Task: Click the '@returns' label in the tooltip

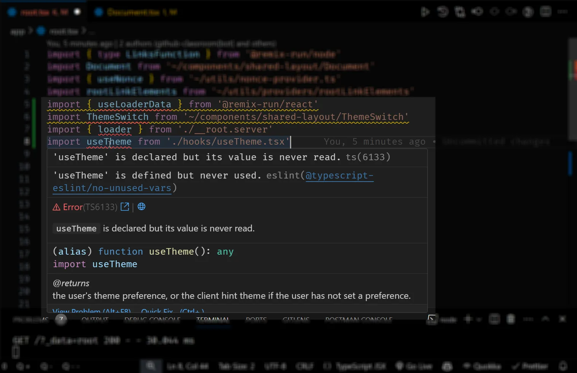Action: pyautogui.click(x=71, y=283)
